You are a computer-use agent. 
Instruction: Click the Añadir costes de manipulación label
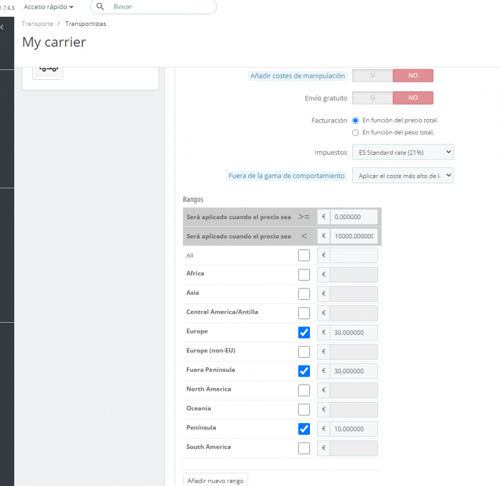[x=297, y=76]
